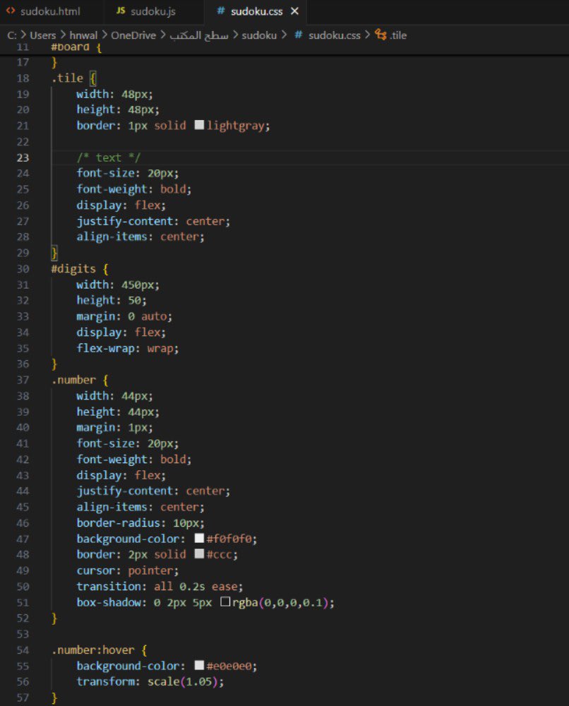Open the Arabic desktop folder breadcrumb segment
The height and width of the screenshot is (706, 569).
(x=198, y=35)
